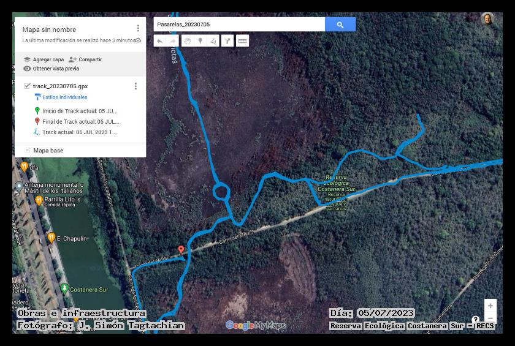Screen dimensions: 515x346
Task: Click the blue search magnifier button
Action: pyautogui.click(x=340, y=24)
